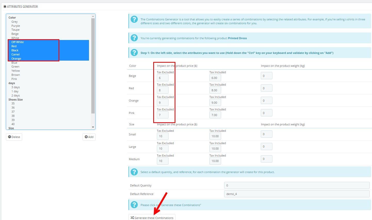
Task: Focus Red Tax Excluded price field
Action: (x=163, y=90)
